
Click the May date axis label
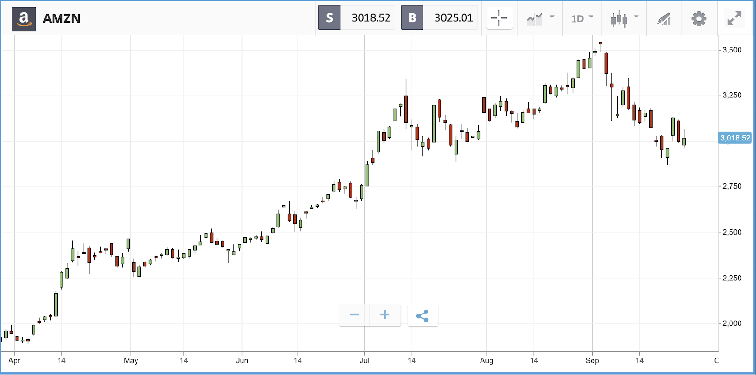pyautogui.click(x=131, y=361)
